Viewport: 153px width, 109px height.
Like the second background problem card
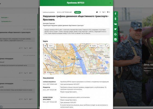(20, 73)
